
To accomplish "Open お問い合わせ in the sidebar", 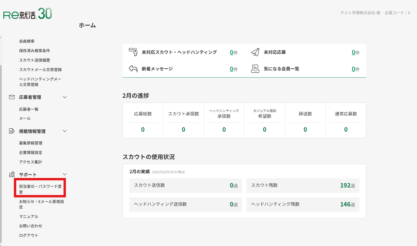I will click(31, 226).
